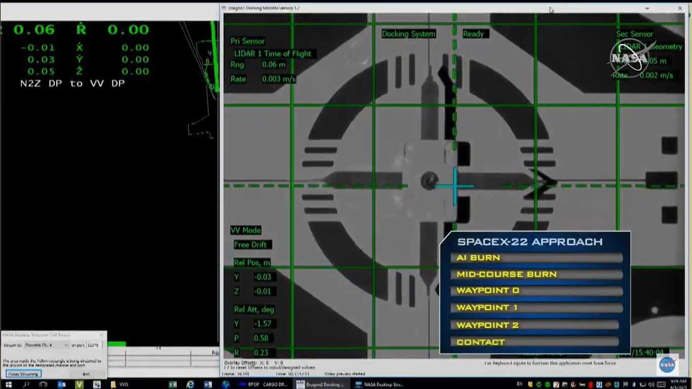Viewport: 692px width, 389px height.
Task: Click the 'Rel Pos, m' heading
Action: pos(252,262)
